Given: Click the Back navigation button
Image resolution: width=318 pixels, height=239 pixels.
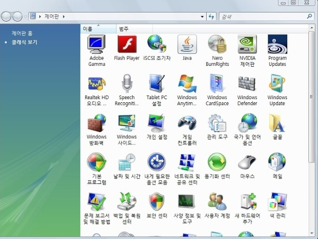Looking at the screenshot, I should point(6,16).
